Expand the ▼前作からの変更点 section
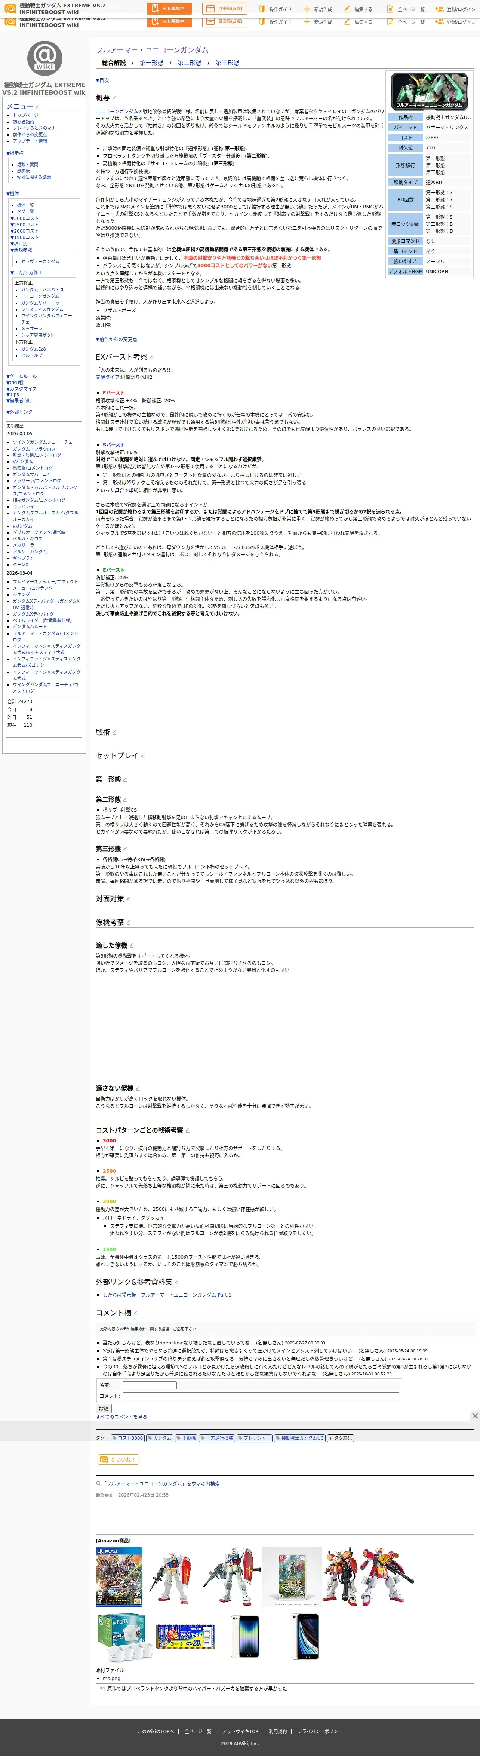Image resolution: width=480 pixels, height=1756 pixels. [x=116, y=339]
